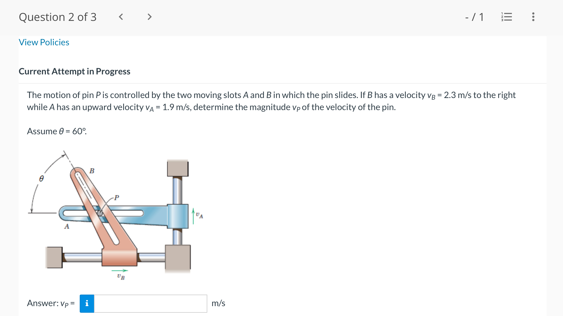563x316 pixels.
Task: Click the Answer: vP = label
Action: pos(51,303)
